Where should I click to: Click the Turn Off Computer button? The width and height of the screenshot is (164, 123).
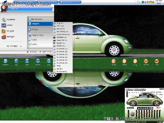click(x=46, y=52)
